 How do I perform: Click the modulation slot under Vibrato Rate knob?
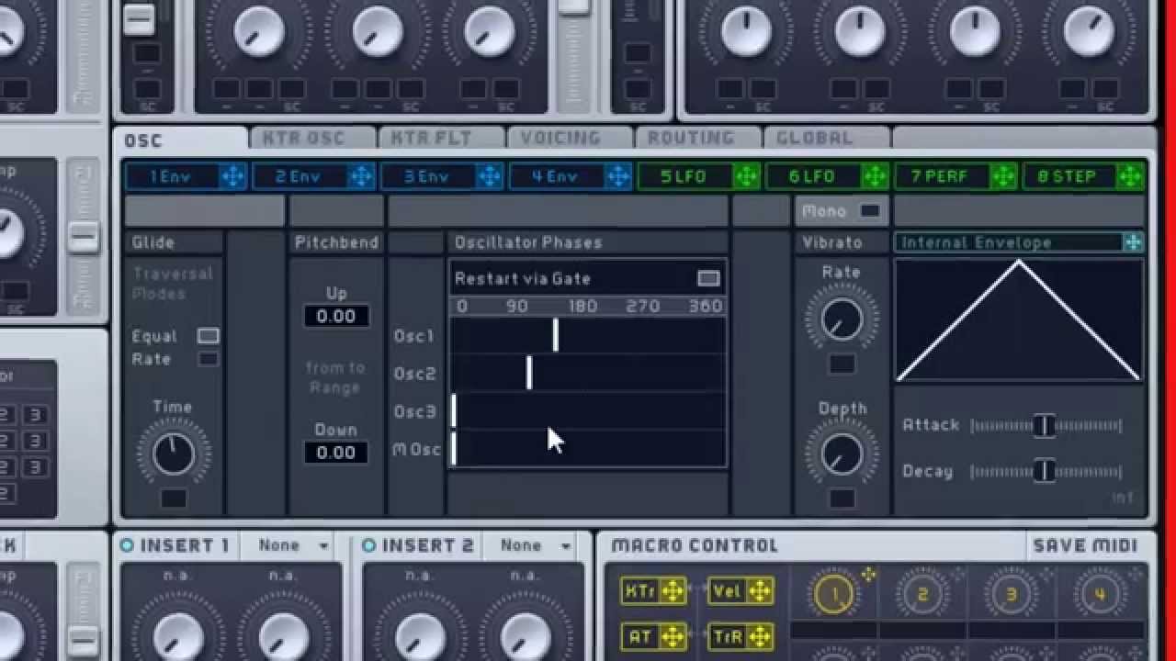click(x=842, y=364)
